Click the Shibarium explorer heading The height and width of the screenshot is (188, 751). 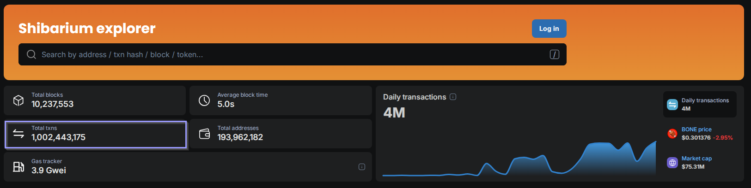[x=87, y=29]
